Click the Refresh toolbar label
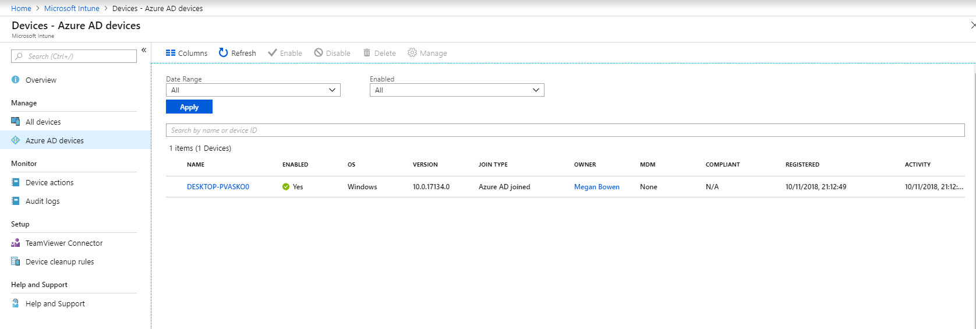The height and width of the screenshot is (329, 976). point(243,53)
